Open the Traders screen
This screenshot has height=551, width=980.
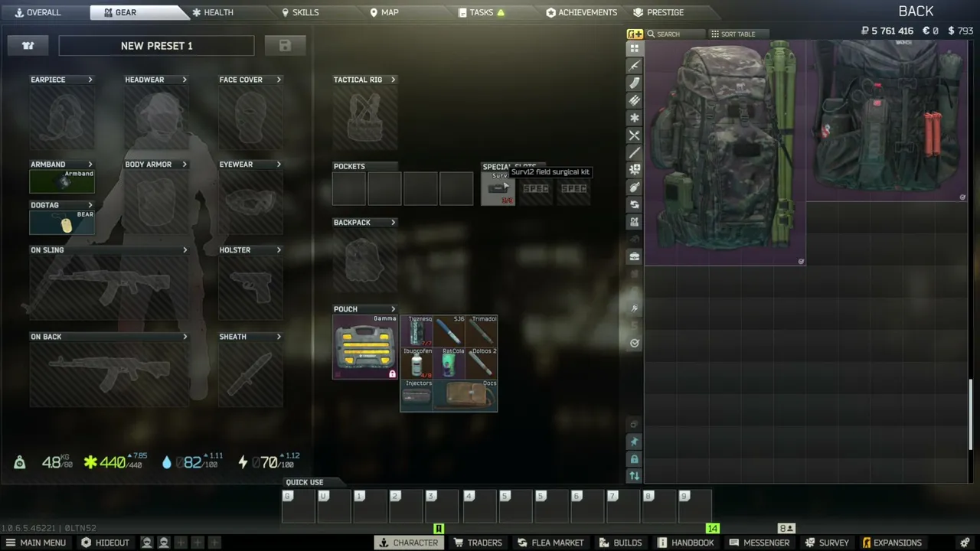[x=477, y=543]
